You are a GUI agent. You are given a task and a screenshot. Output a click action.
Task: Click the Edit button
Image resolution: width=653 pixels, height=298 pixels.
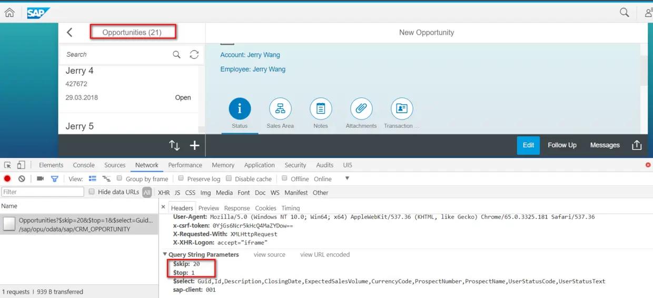[528, 145]
